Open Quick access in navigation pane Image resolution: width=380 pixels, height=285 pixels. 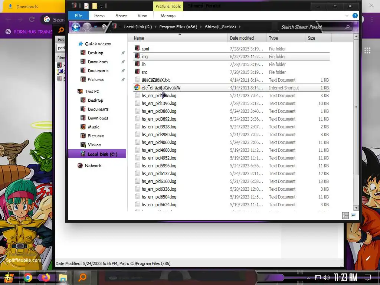coord(98,44)
